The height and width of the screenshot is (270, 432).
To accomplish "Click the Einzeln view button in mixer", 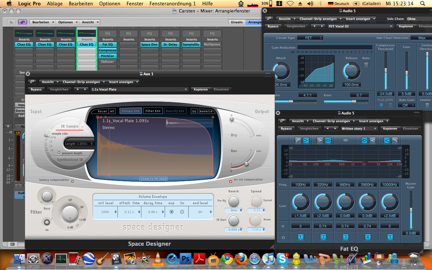I will point(237,22).
